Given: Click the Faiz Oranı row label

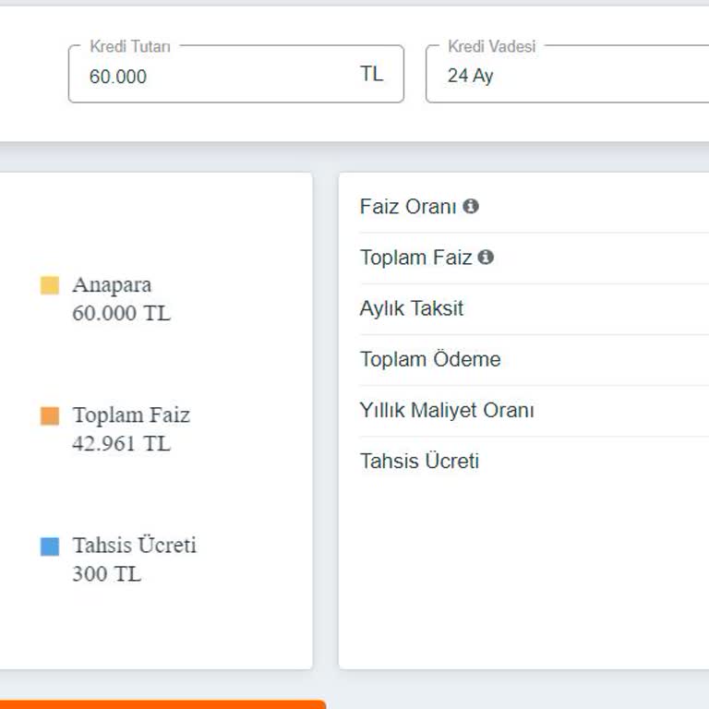Looking at the screenshot, I should [408, 207].
